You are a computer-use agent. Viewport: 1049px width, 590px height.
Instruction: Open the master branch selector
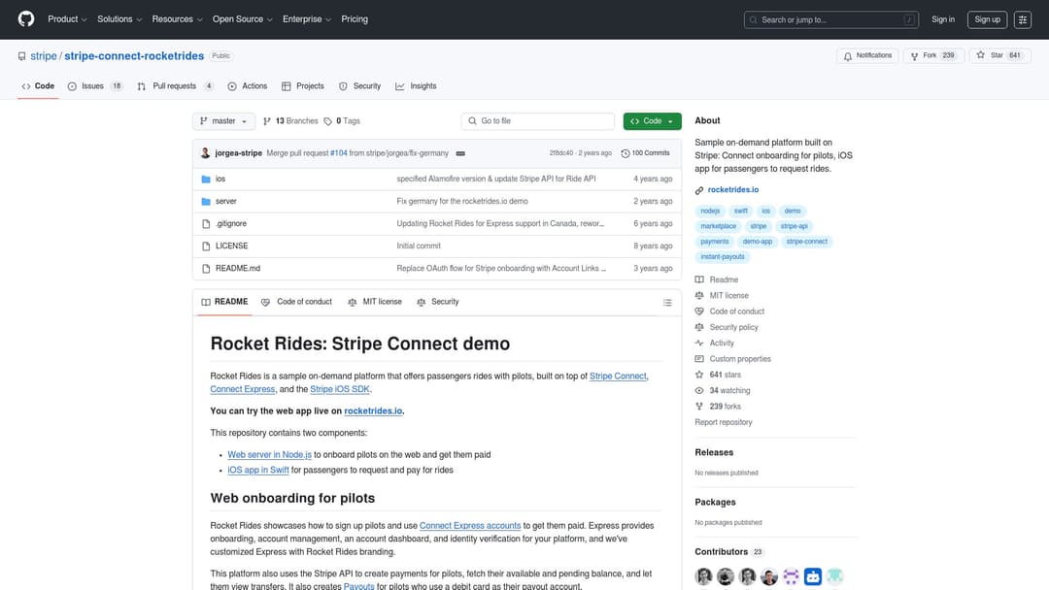point(223,121)
